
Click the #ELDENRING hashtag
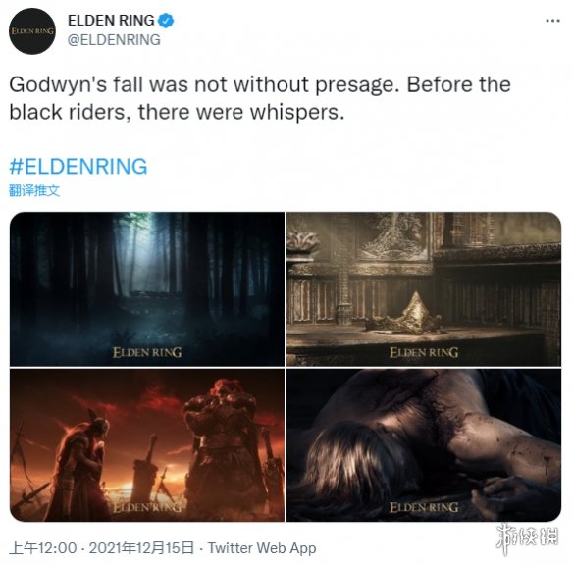(x=78, y=166)
